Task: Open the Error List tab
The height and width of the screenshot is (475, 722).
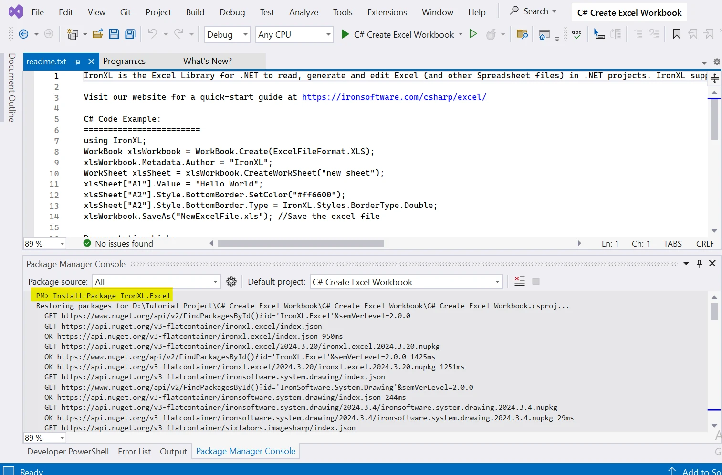Action: pyautogui.click(x=134, y=452)
